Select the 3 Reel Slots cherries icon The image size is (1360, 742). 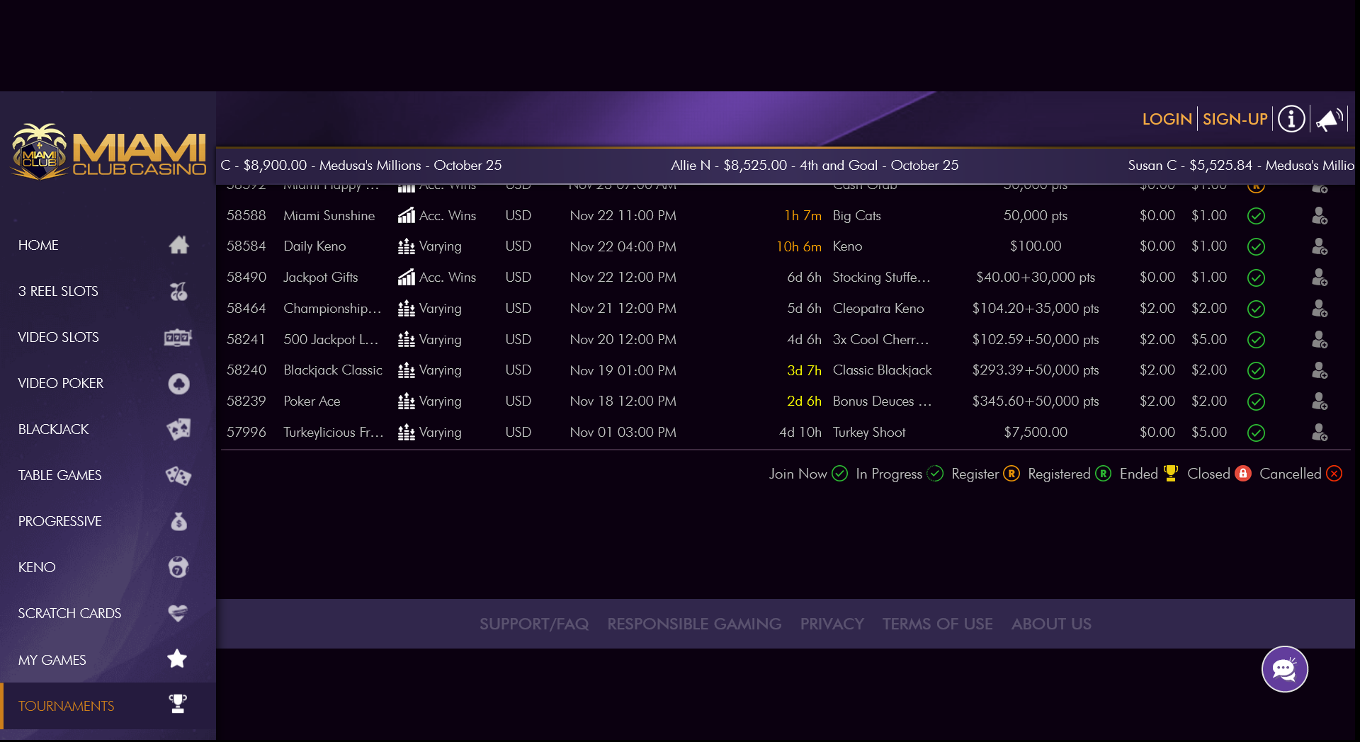click(x=178, y=291)
